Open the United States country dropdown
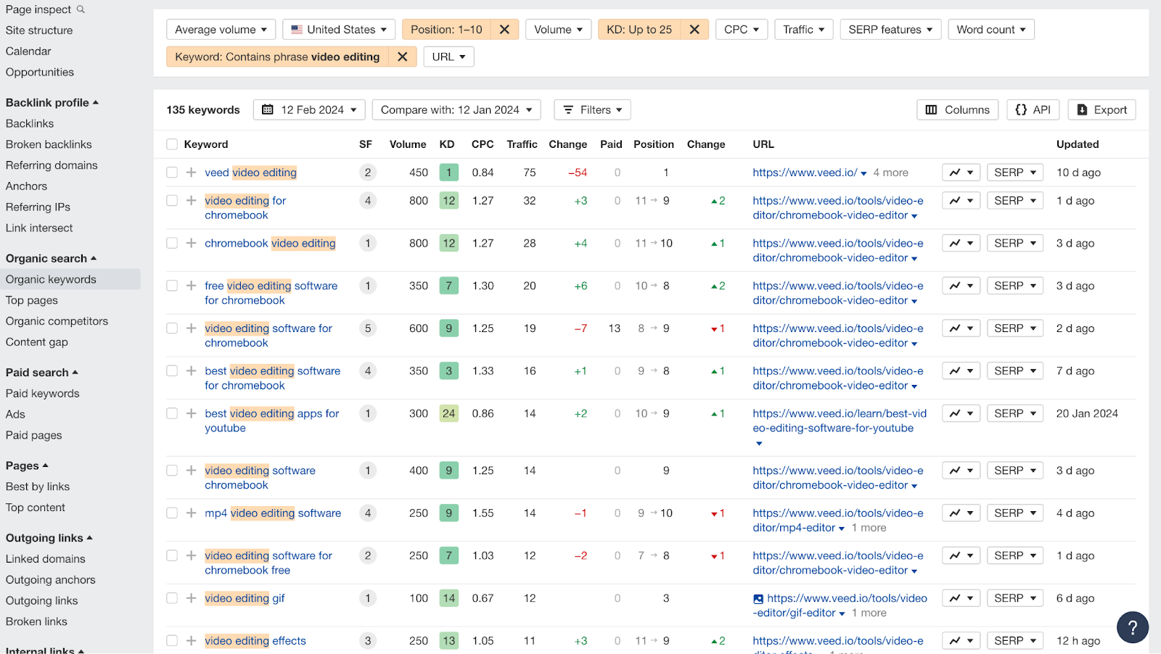 pos(339,30)
